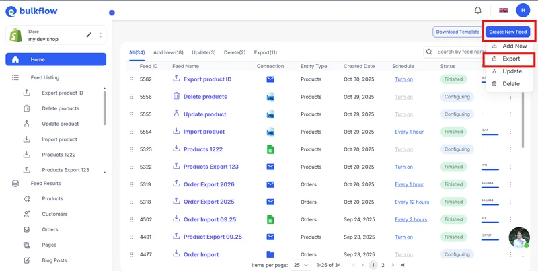Open the Order Export 2026 feed

[x=209, y=184]
